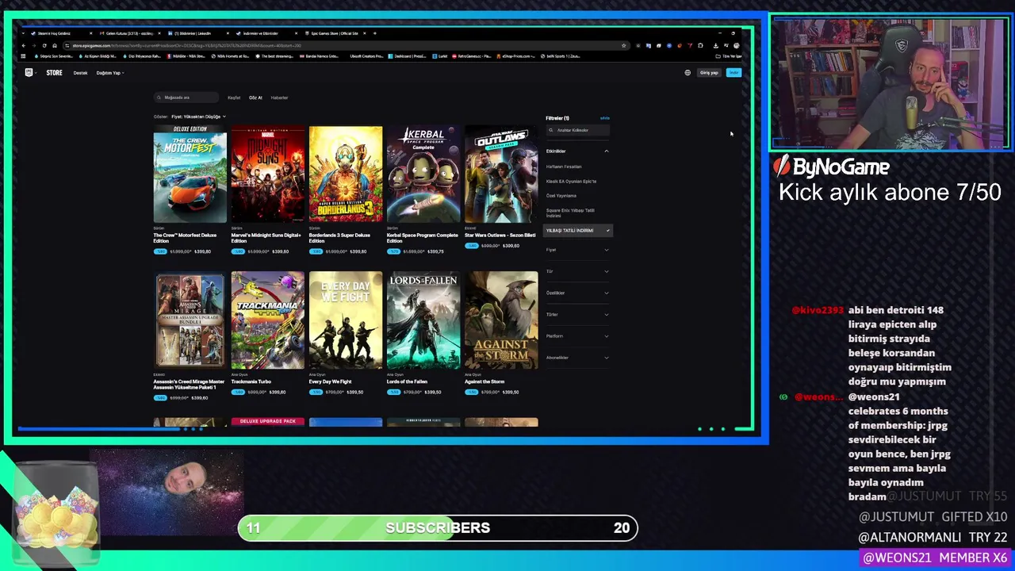
Task: Bookmark this page with the star icon
Action: [x=623, y=45]
